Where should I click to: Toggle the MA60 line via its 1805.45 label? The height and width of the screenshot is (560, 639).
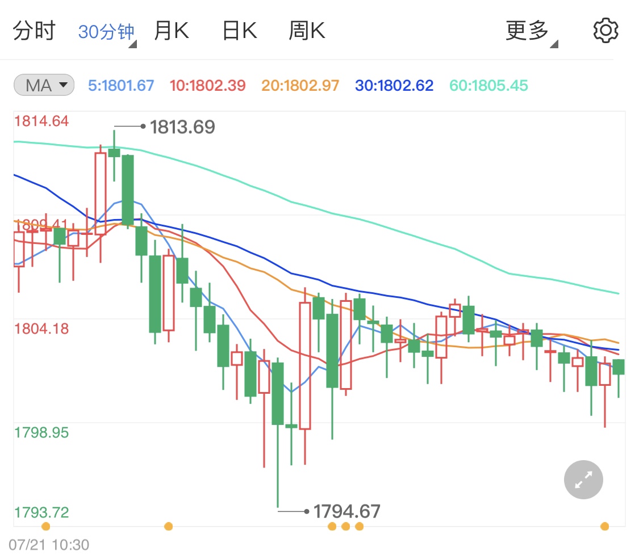(488, 84)
